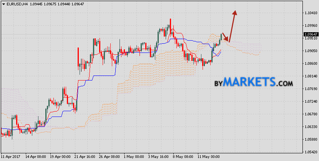Click the triangle arrow beside EURUSD,H4
The height and width of the screenshot is (161, 319).
(x=3, y=4)
